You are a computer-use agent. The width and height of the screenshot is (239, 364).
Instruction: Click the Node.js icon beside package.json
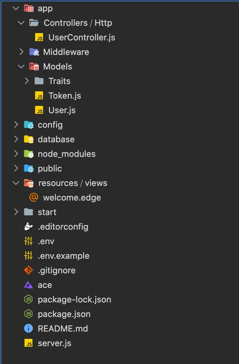pos(28,314)
